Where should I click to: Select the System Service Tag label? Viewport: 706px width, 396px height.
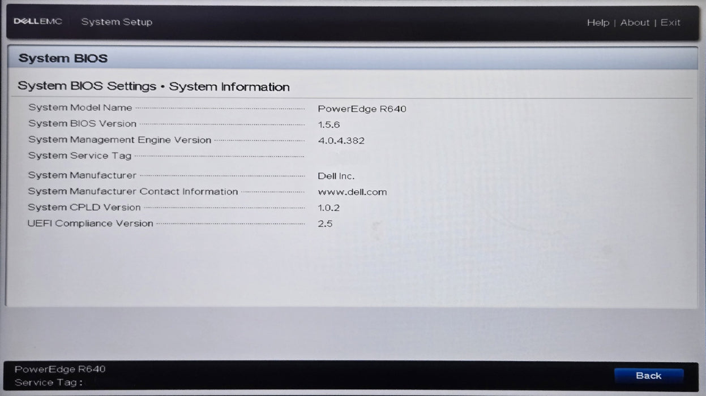(x=80, y=156)
